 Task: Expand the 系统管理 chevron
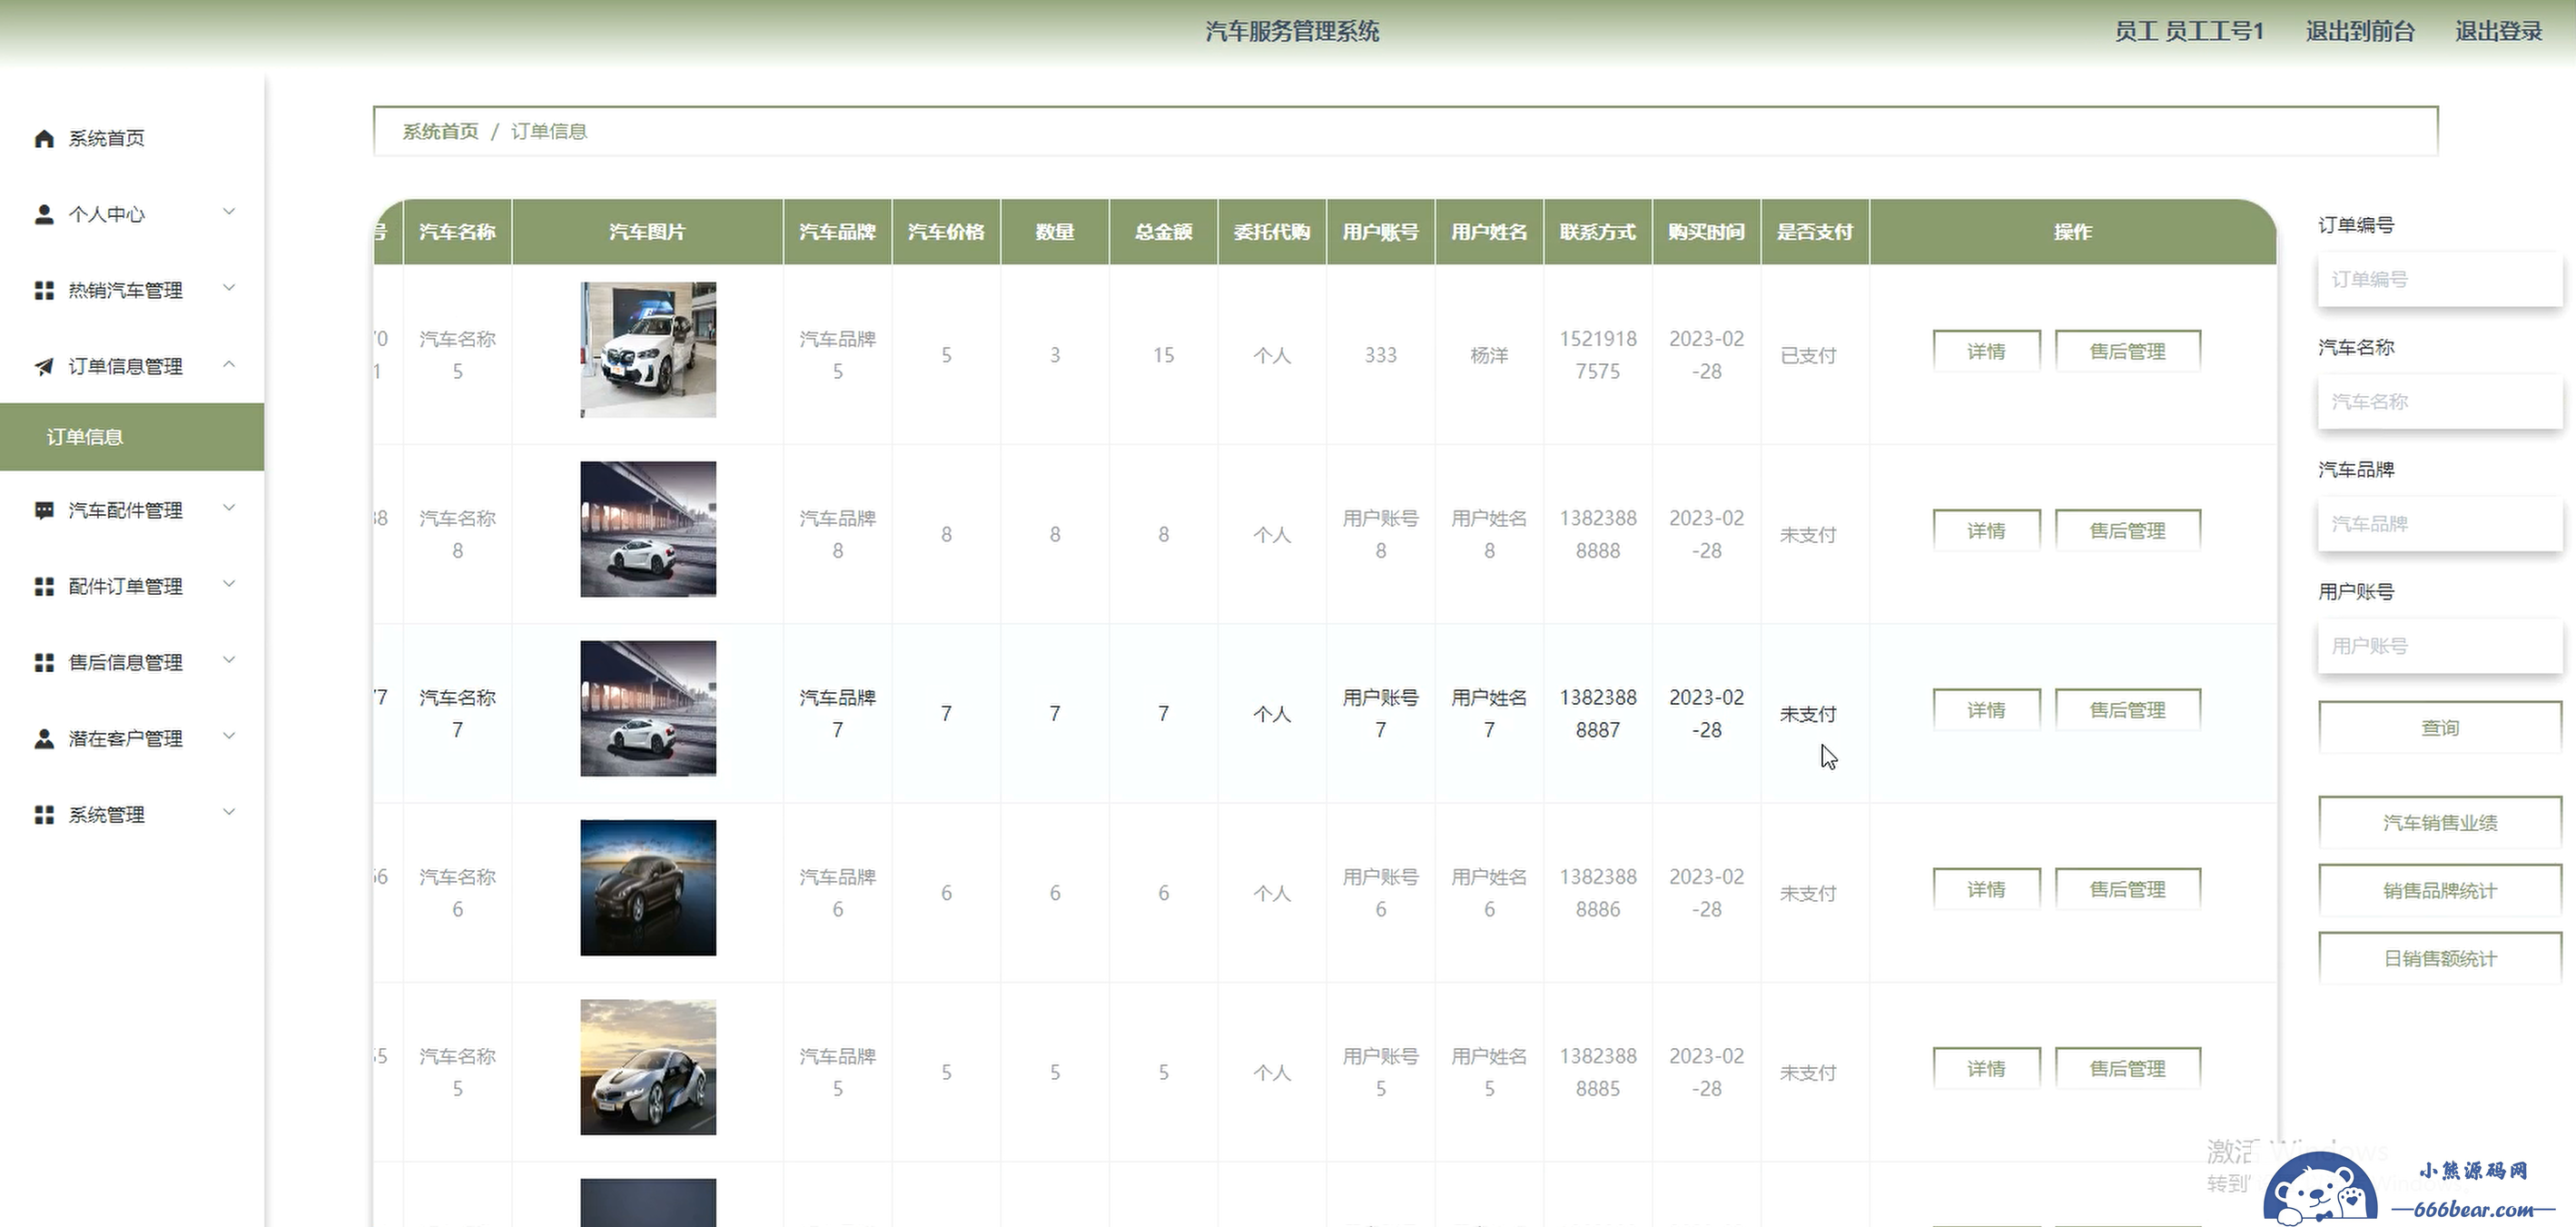click(229, 812)
